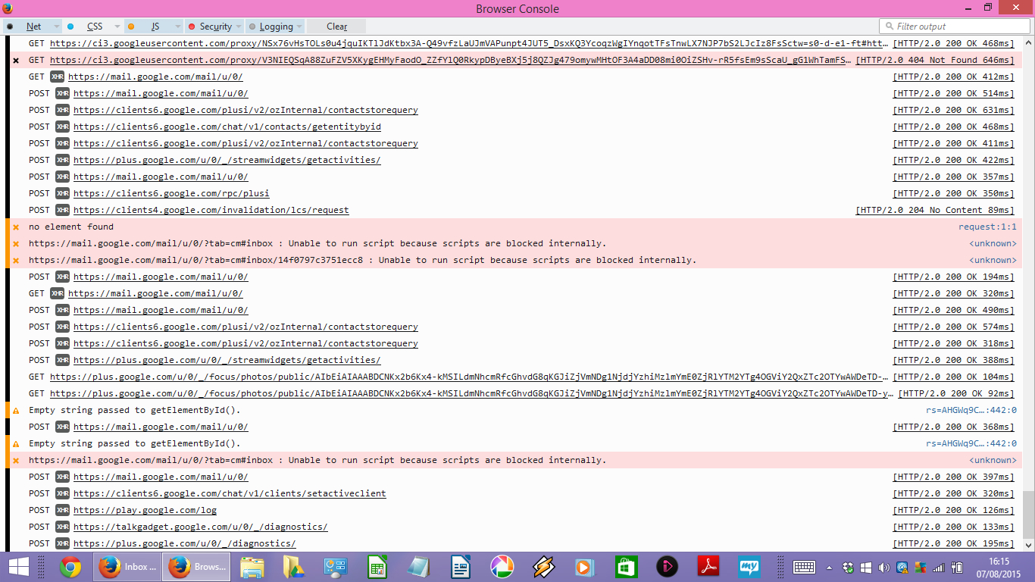
Task: Focus the Filter output search box
Action: click(955, 27)
